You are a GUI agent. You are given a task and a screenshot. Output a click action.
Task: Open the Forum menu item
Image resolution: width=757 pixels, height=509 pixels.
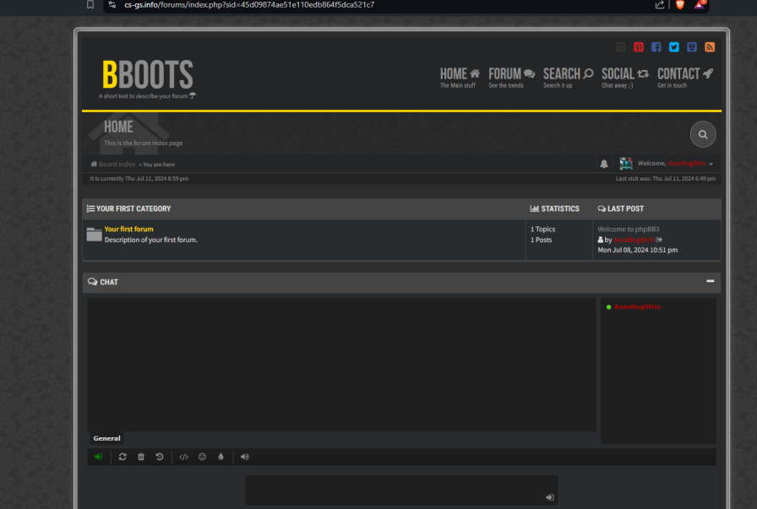[512, 78]
